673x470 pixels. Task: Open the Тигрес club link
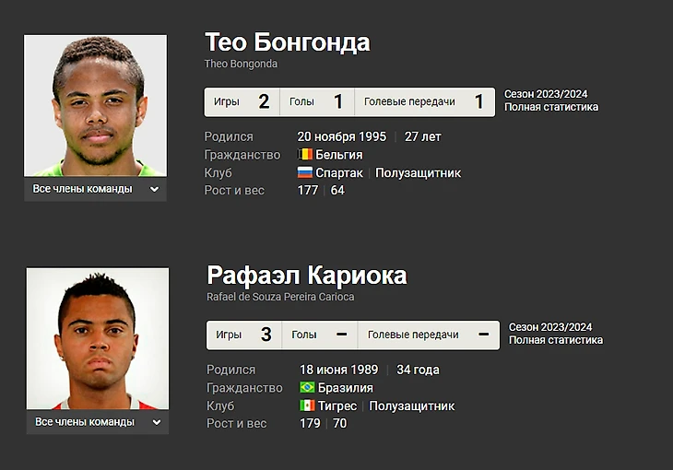click(337, 406)
